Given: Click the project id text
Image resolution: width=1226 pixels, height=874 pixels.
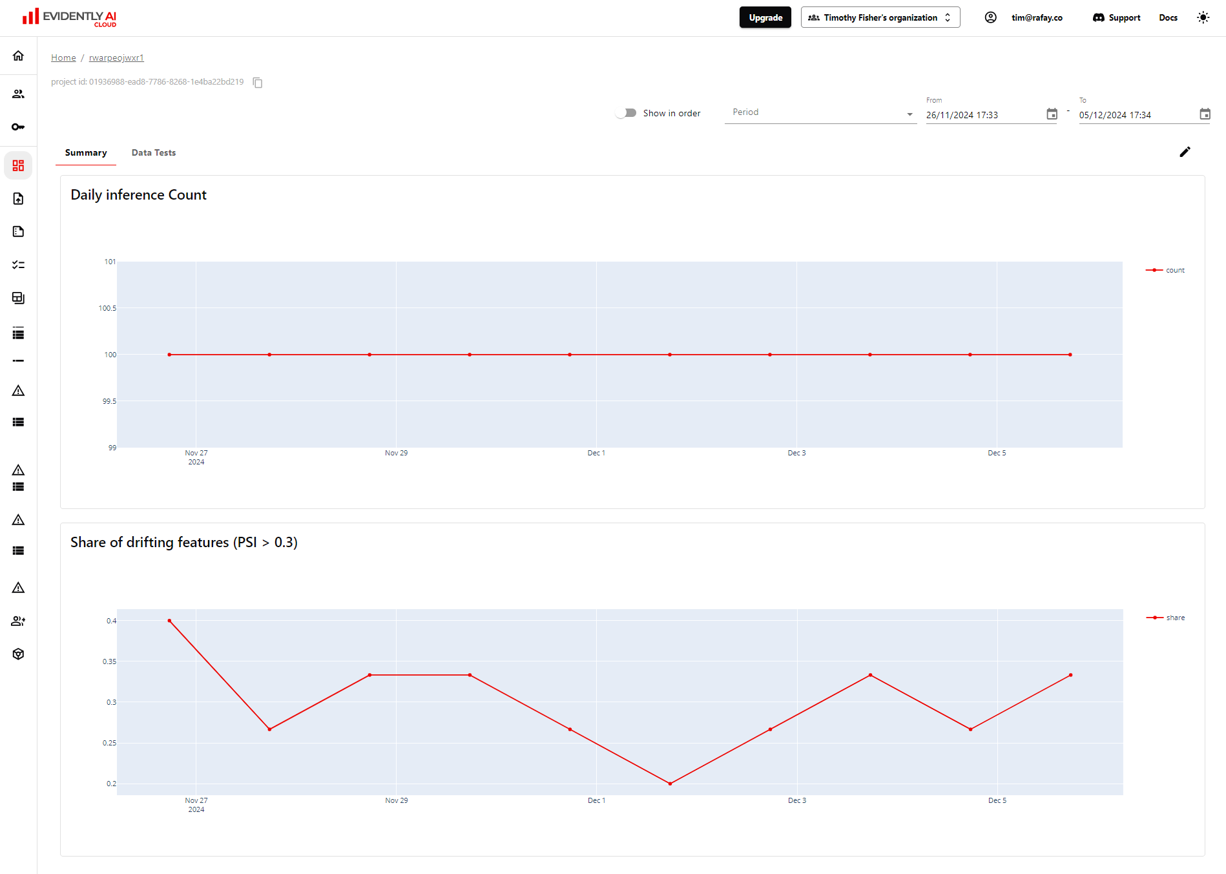Looking at the screenshot, I should click(x=147, y=82).
